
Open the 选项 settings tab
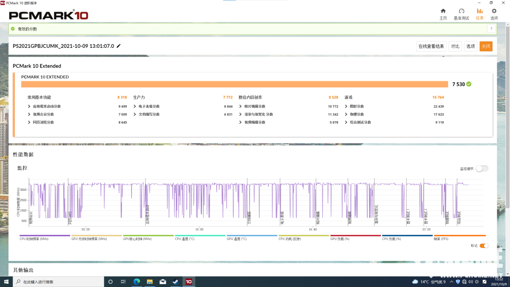(x=494, y=14)
